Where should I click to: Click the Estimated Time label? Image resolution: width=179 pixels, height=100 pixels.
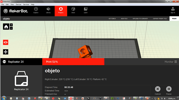[x=52, y=91]
